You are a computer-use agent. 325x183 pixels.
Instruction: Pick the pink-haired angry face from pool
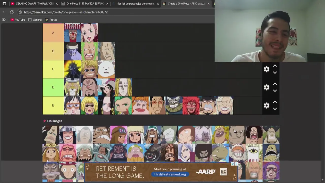(68, 153)
